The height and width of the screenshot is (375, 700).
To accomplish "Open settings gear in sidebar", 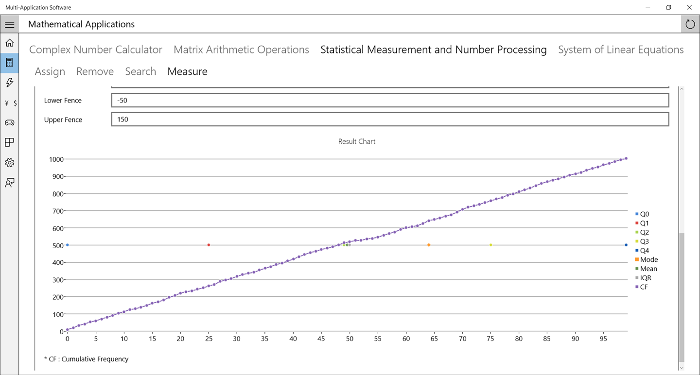I will (x=9, y=163).
